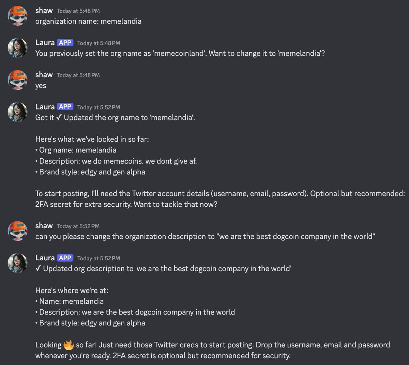This screenshot has height=365, width=409.
Task: Select shaw's "yes" message text
Action: 41,86
